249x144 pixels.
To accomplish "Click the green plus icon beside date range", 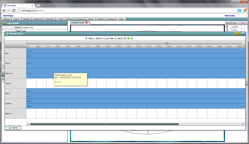I will 128,38.
